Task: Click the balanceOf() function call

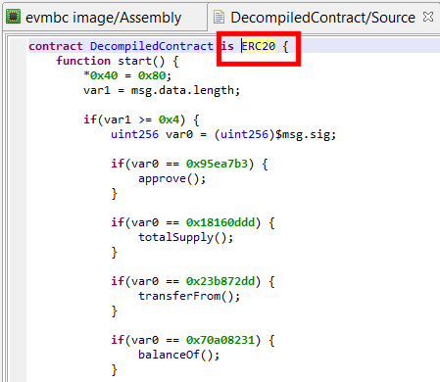Action: 179,355
